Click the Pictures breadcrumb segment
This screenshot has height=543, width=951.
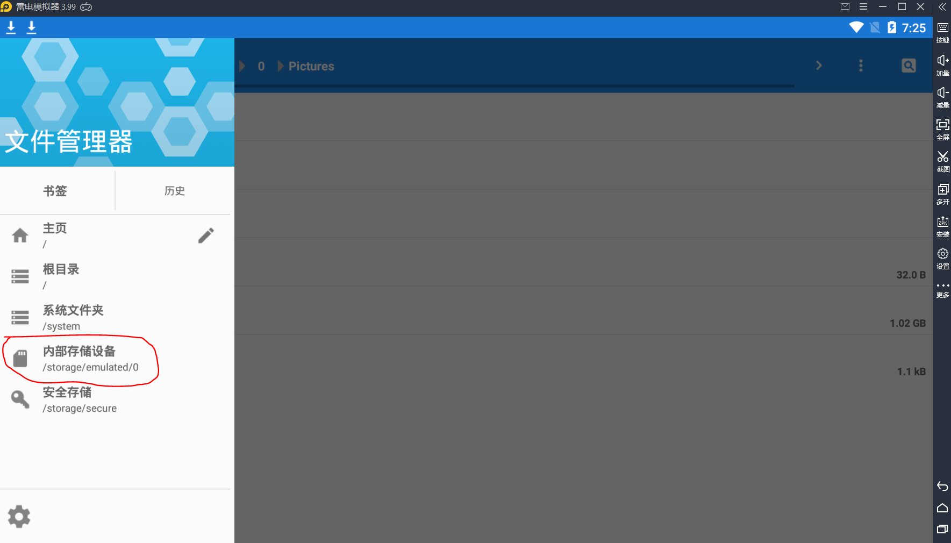click(311, 66)
